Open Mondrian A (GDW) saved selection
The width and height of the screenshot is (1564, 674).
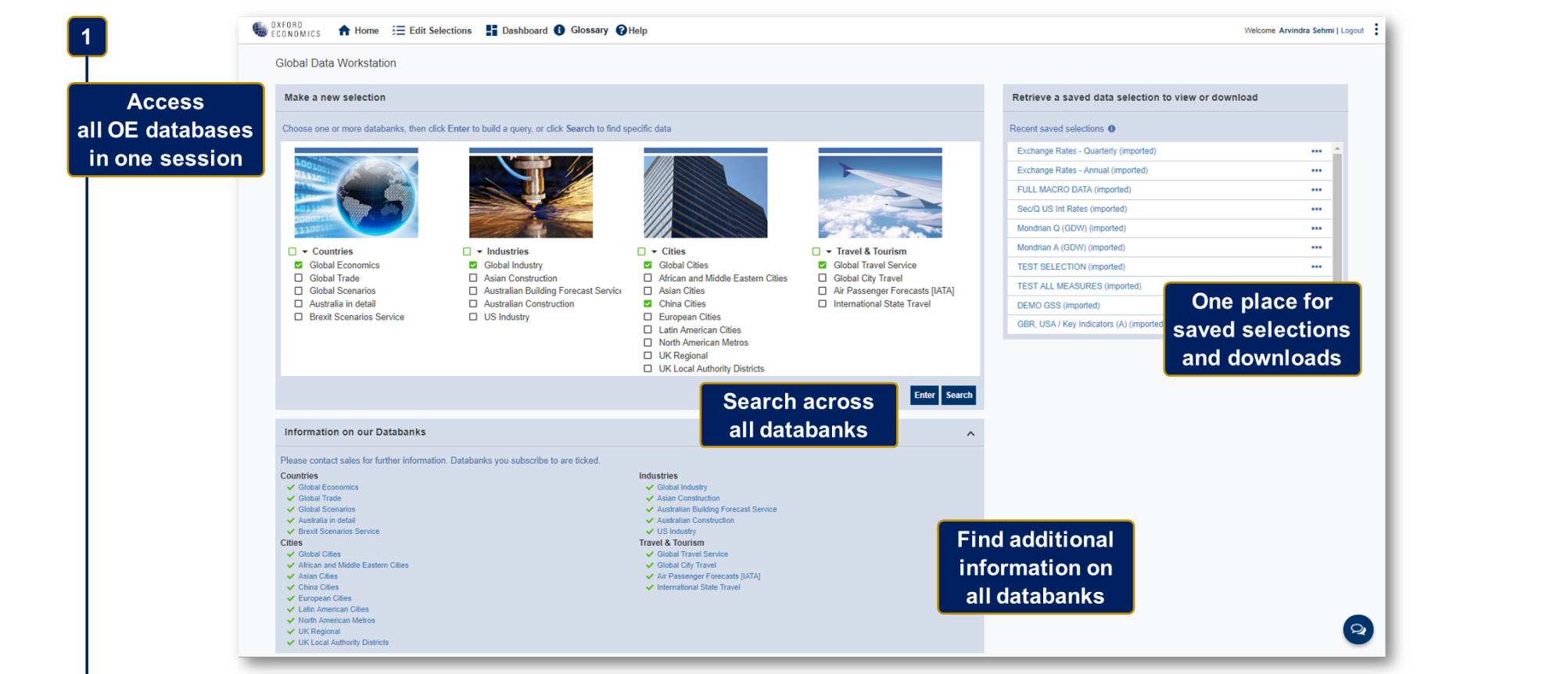tap(1071, 248)
